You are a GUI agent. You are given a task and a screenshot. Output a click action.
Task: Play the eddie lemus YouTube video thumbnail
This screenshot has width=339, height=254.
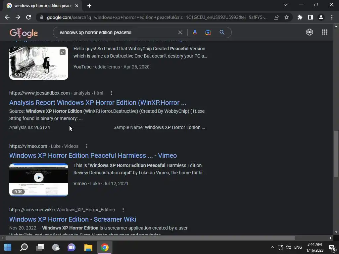point(39,63)
